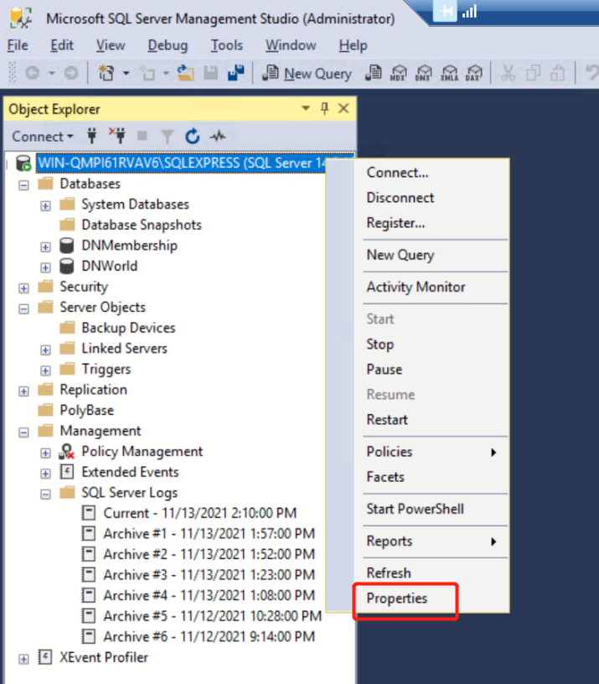
Task: Click the Cut toolbar icon
Action: click(x=508, y=73)
